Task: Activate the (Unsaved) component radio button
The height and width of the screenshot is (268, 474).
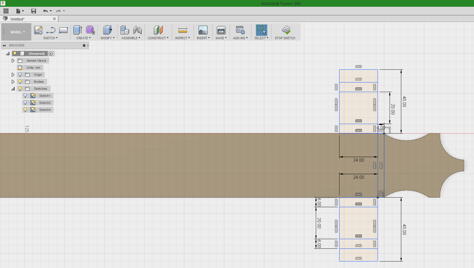Action: 51,54
